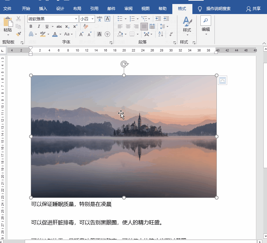Switch to the 布局 (Layout) tab
The image size is (267, 243).
[x=77, y=9]
